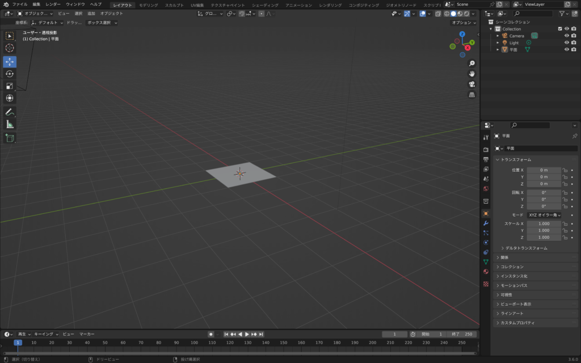Open the Texture checkerboard properties tab

[486, 284]
